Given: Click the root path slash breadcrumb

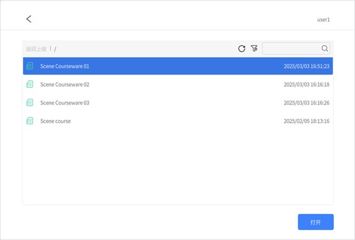Looking at the screenshot, I should 55,49.
